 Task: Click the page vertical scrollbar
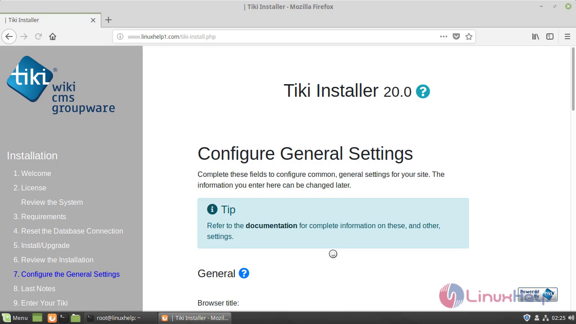573,78
